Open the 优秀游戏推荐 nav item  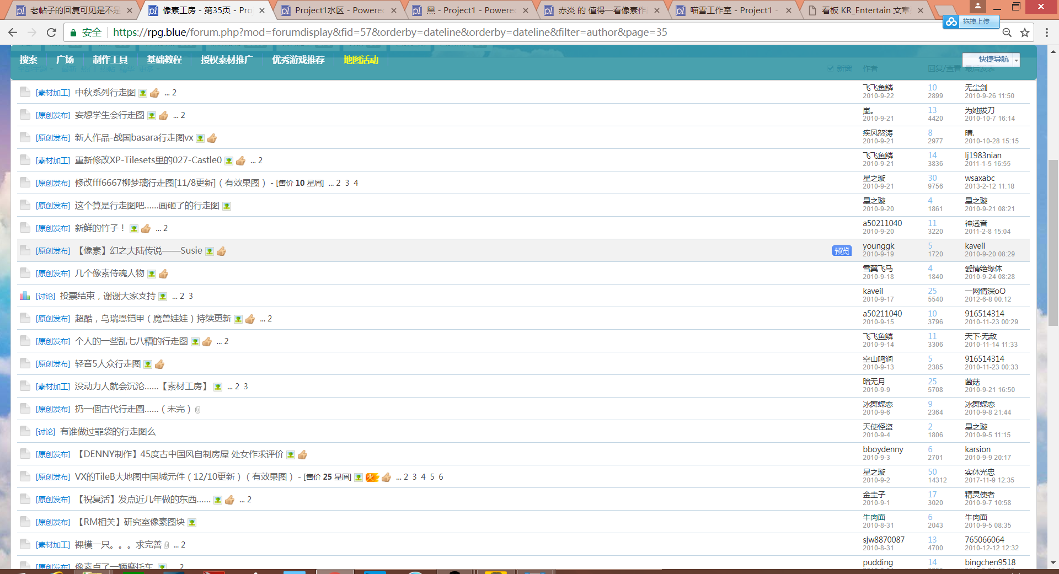pos(298,60)
